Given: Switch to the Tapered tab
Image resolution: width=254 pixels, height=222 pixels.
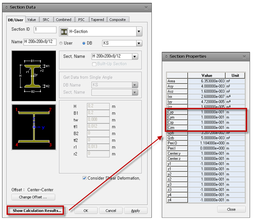Looking at the screenshot, I should coord(97,19).
